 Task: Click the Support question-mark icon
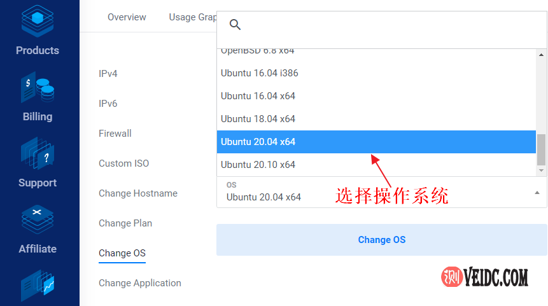coord(38,153)
